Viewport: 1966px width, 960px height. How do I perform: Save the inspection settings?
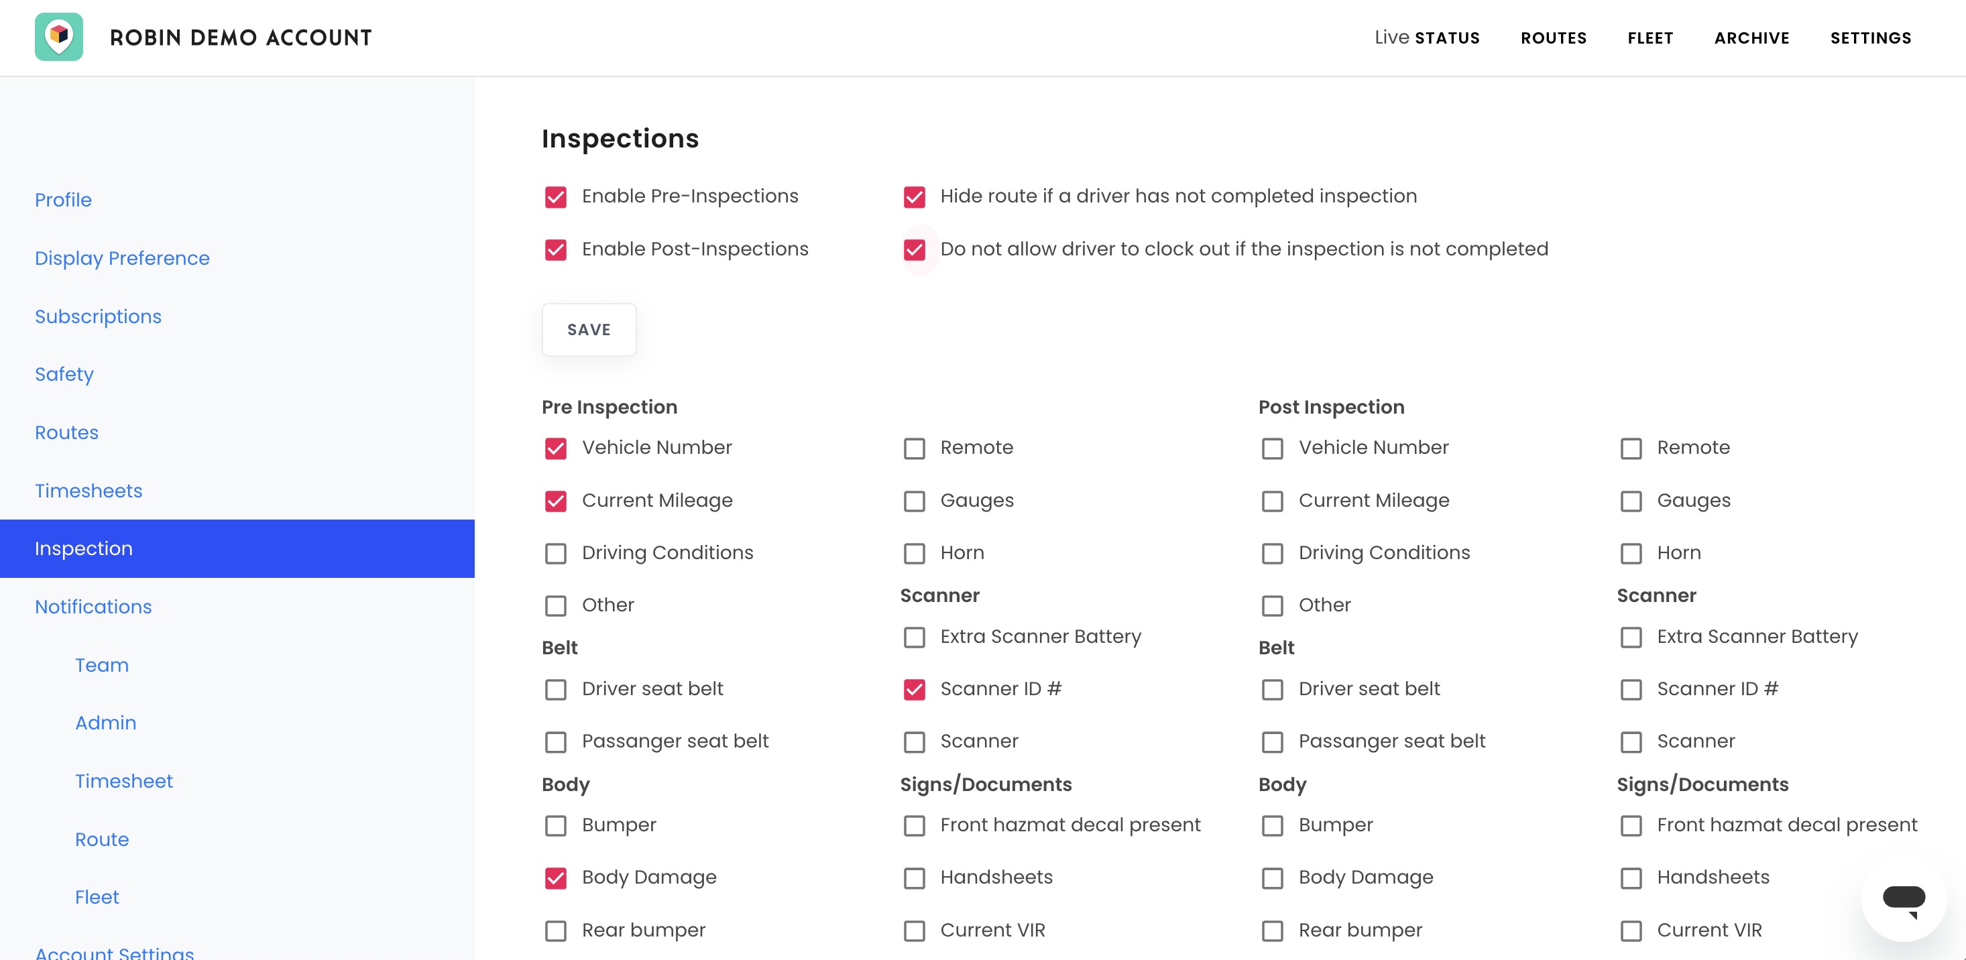(x=589, y=330)
